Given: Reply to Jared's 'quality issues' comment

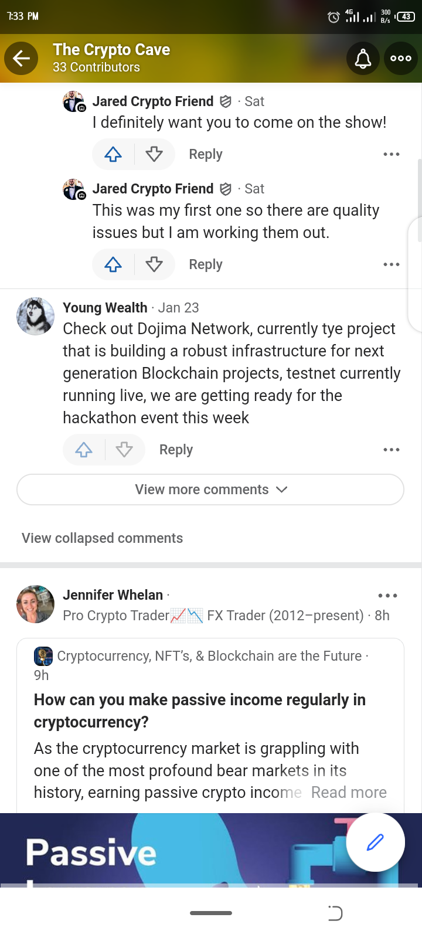Looking at the screenshot, I should [x=205, y=264].
